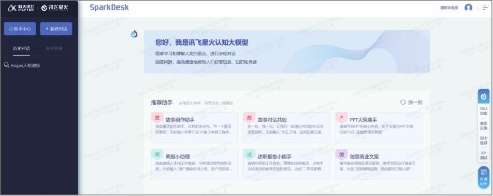Click the refresh circle icon by 换一批
This screenshot has width=493, height=196.
pos(403,102)
